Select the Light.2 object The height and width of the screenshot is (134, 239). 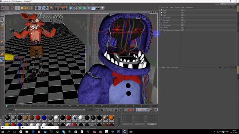165,10
